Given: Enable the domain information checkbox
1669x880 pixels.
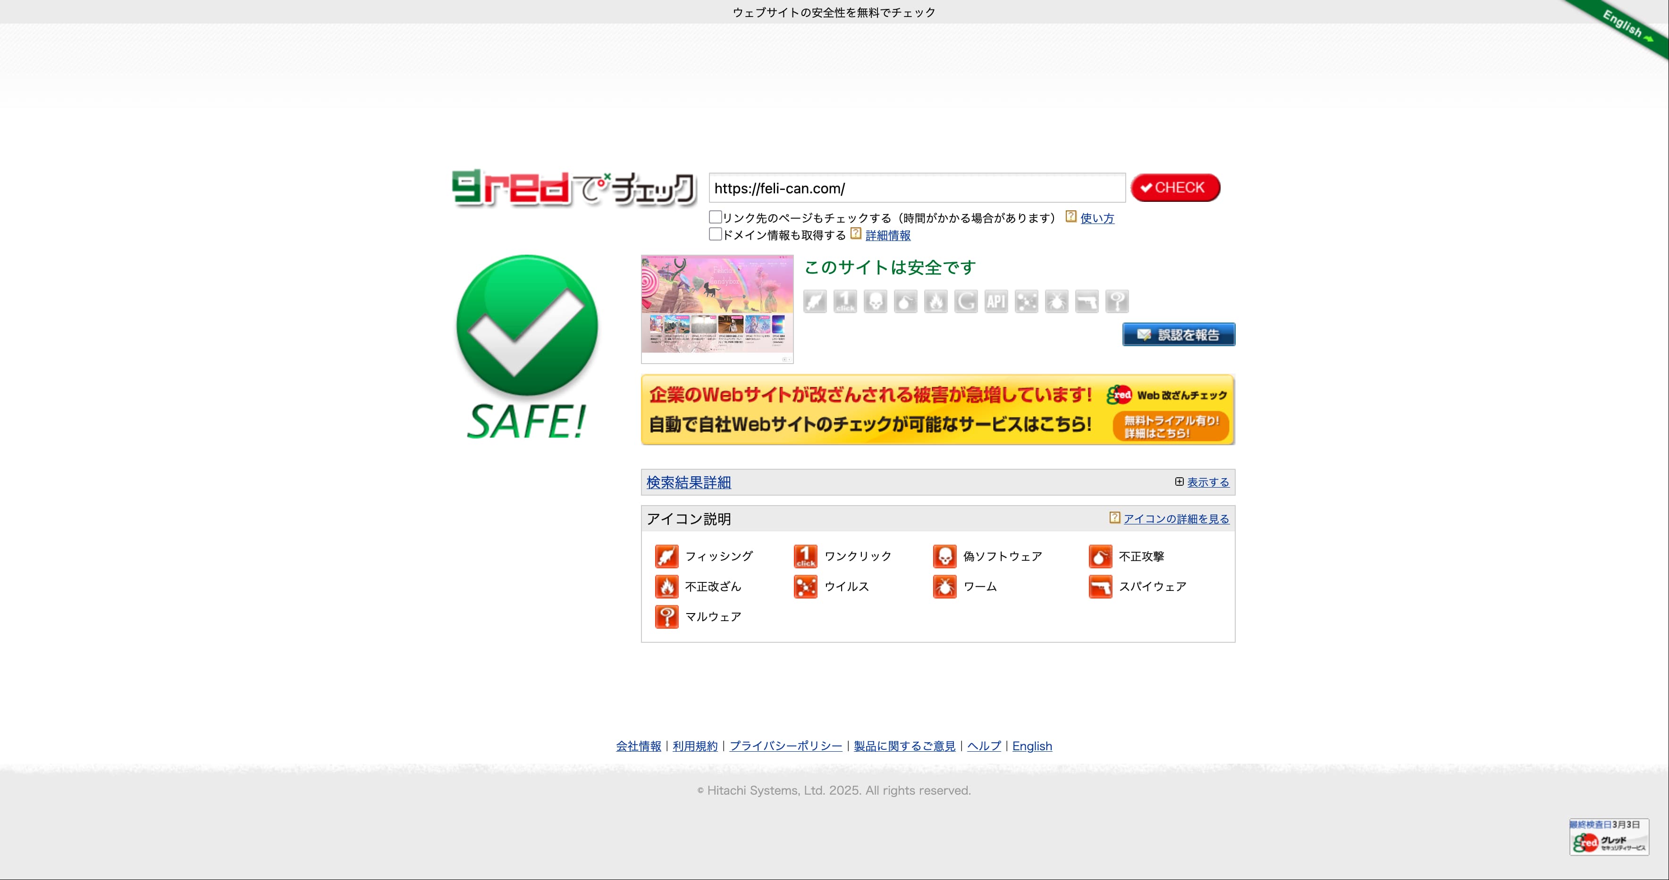Looking at the screenshot, I should pos(715,234).
